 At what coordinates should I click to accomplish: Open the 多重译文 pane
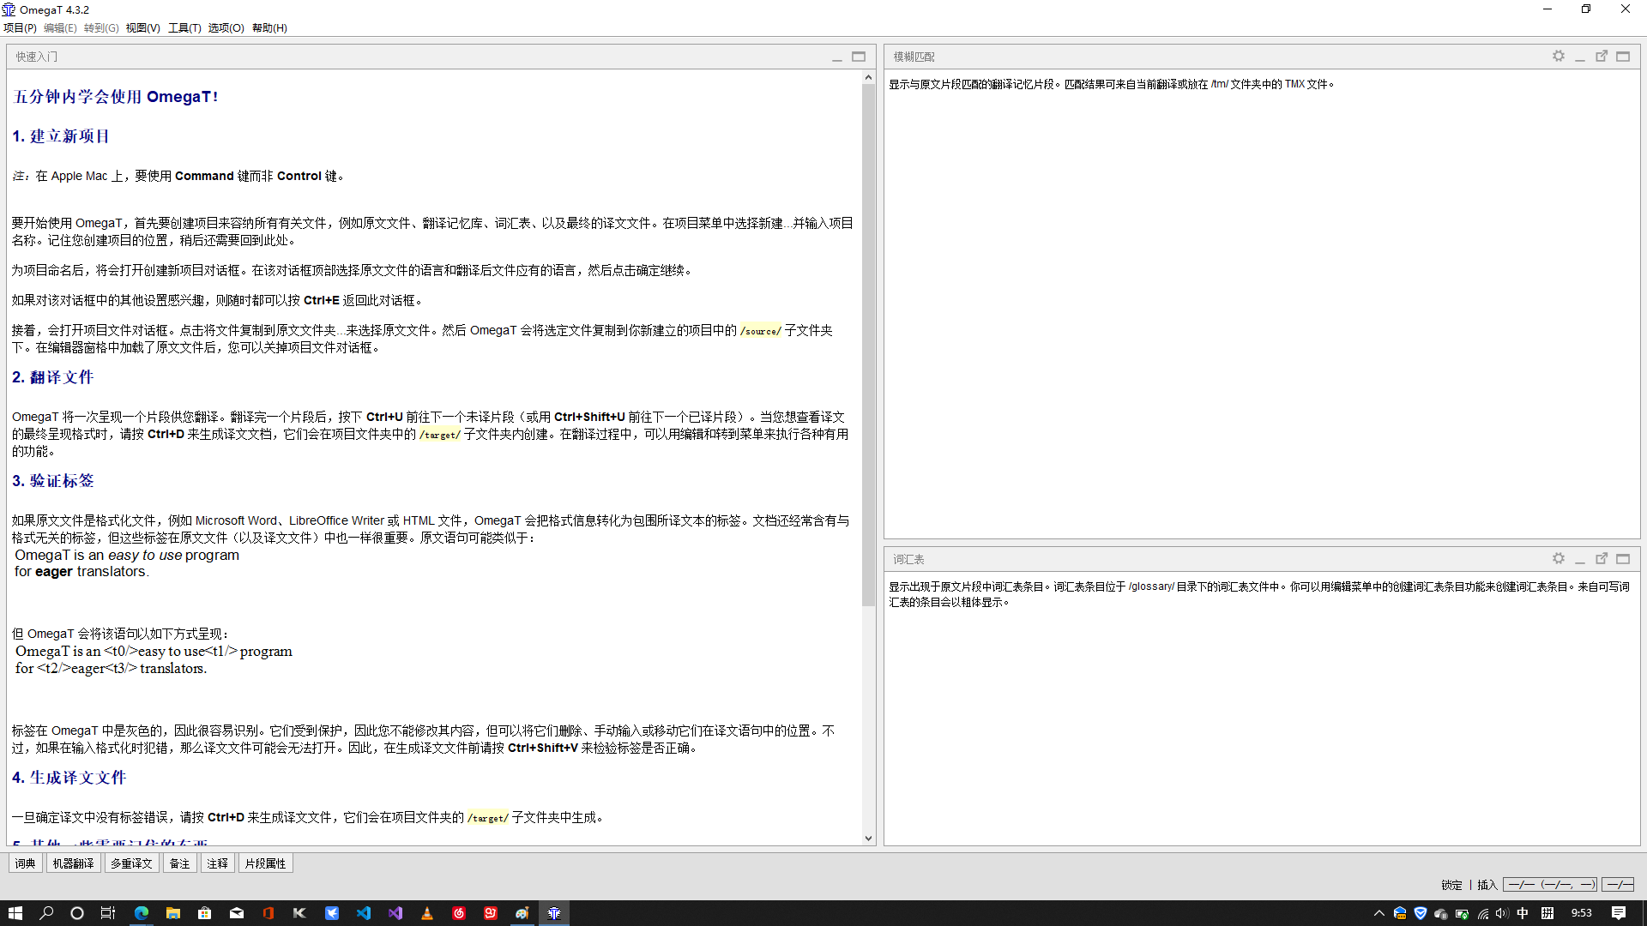click(x=131, y=863)
